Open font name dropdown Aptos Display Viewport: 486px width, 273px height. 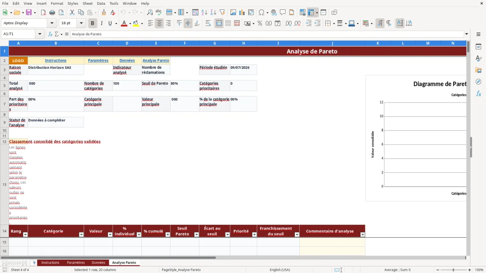(52, 23)
